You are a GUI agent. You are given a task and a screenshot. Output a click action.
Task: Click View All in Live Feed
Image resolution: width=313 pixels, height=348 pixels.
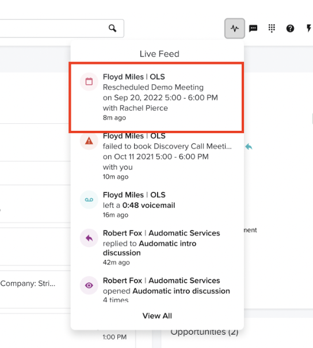157,316
